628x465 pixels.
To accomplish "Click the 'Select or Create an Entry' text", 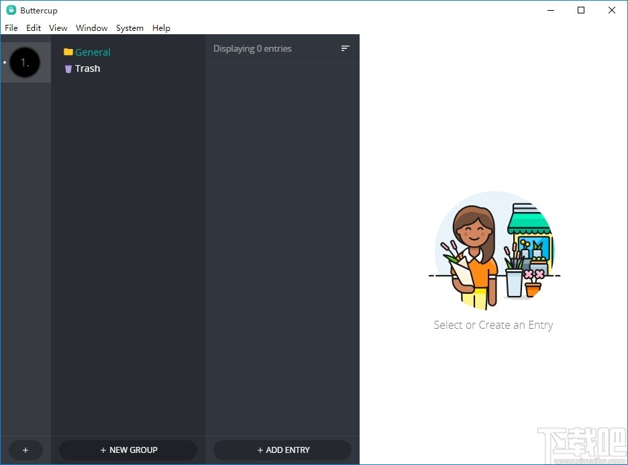I will (493, 325).
